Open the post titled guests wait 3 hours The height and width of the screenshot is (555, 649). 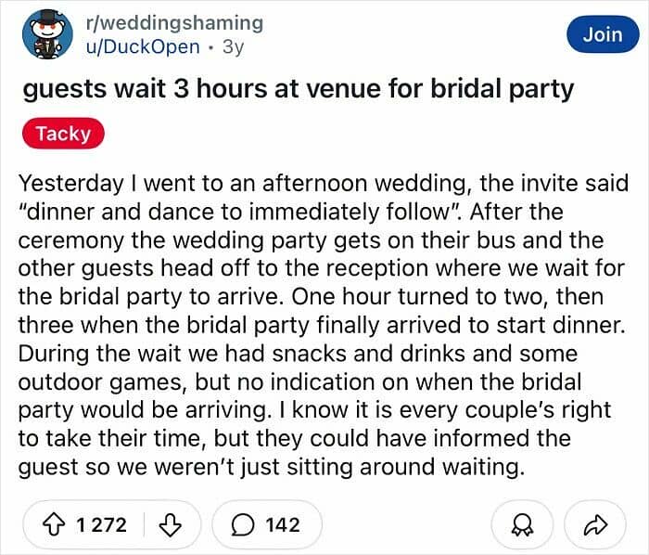(x=298, y=89)
